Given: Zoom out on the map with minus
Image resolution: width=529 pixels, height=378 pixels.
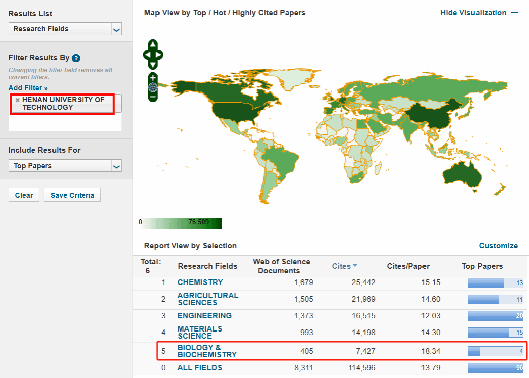Looking at the screenshot, I should [x=153, y=96].
